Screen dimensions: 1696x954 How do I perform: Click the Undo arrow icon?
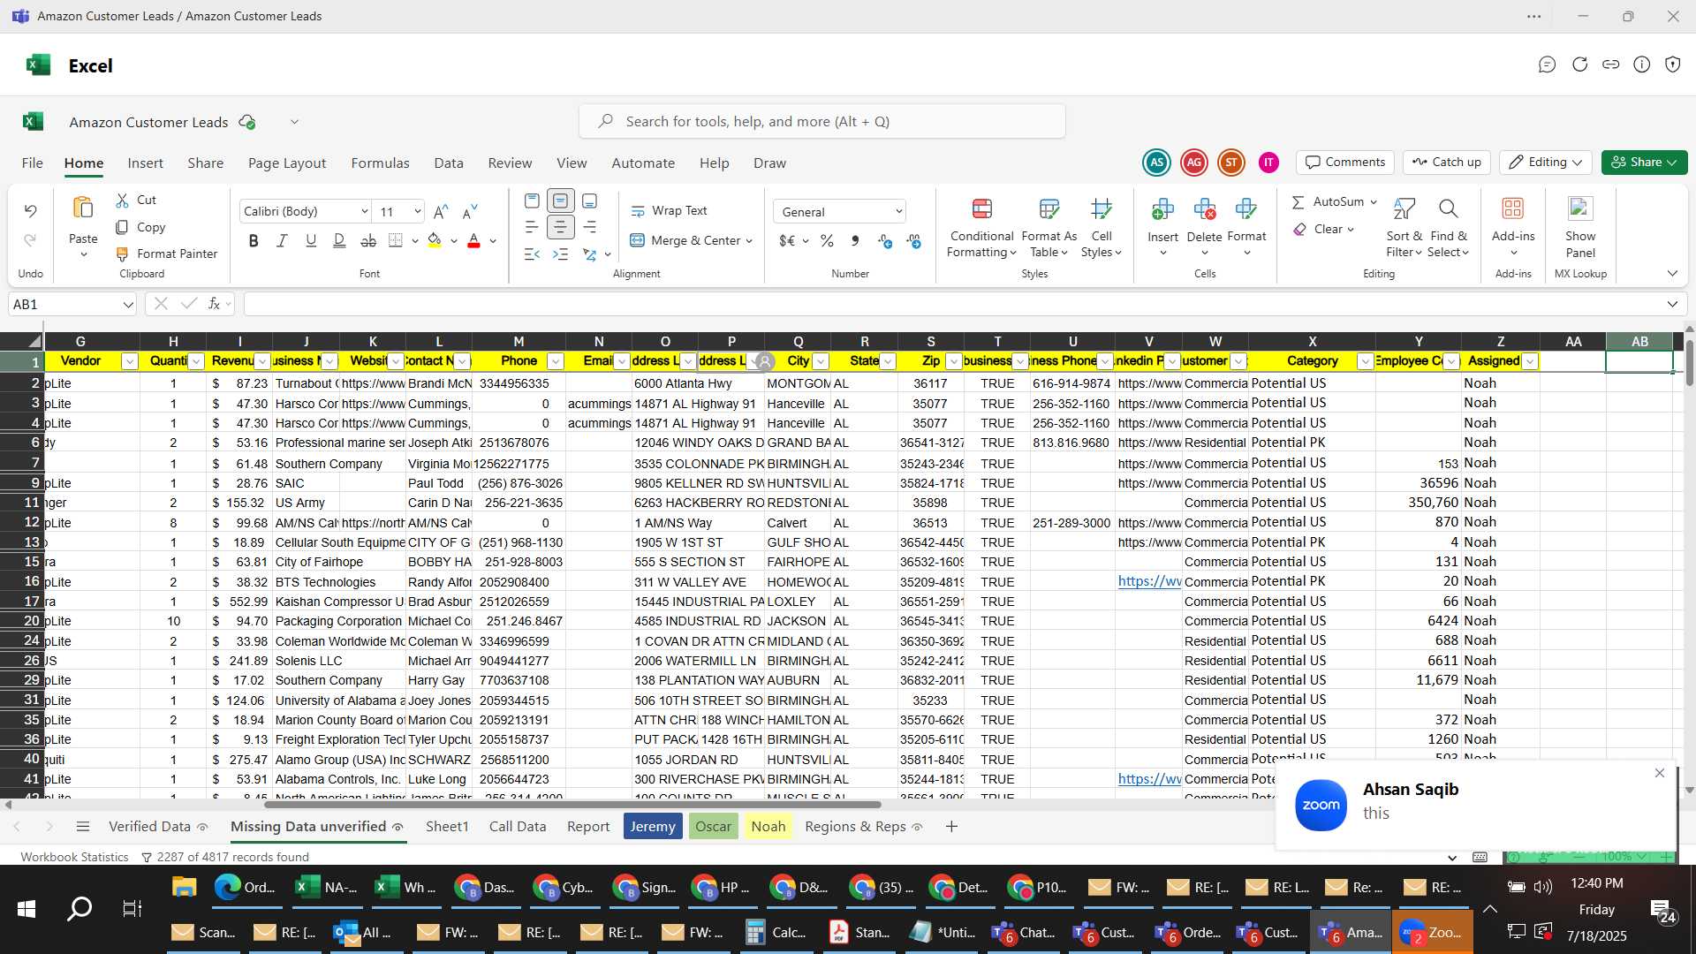coord(31,211)
